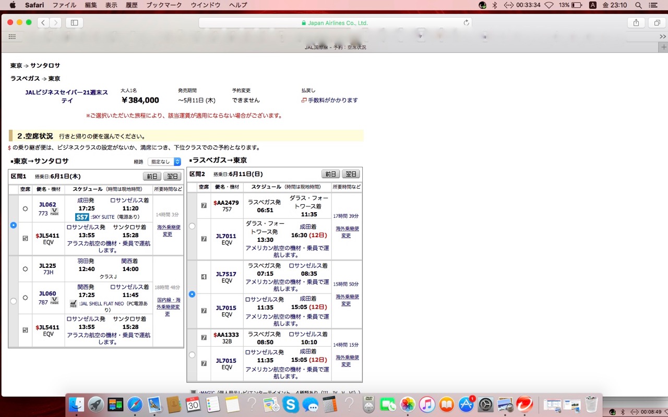Select the AA1333 and JL7015 return itinerary
The width and height of the screenshot is (668, 417).
(x=192, y=355)
